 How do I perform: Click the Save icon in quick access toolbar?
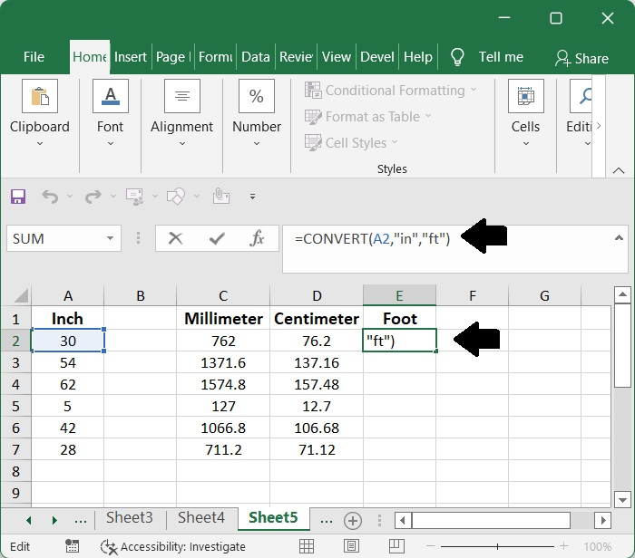18,196
